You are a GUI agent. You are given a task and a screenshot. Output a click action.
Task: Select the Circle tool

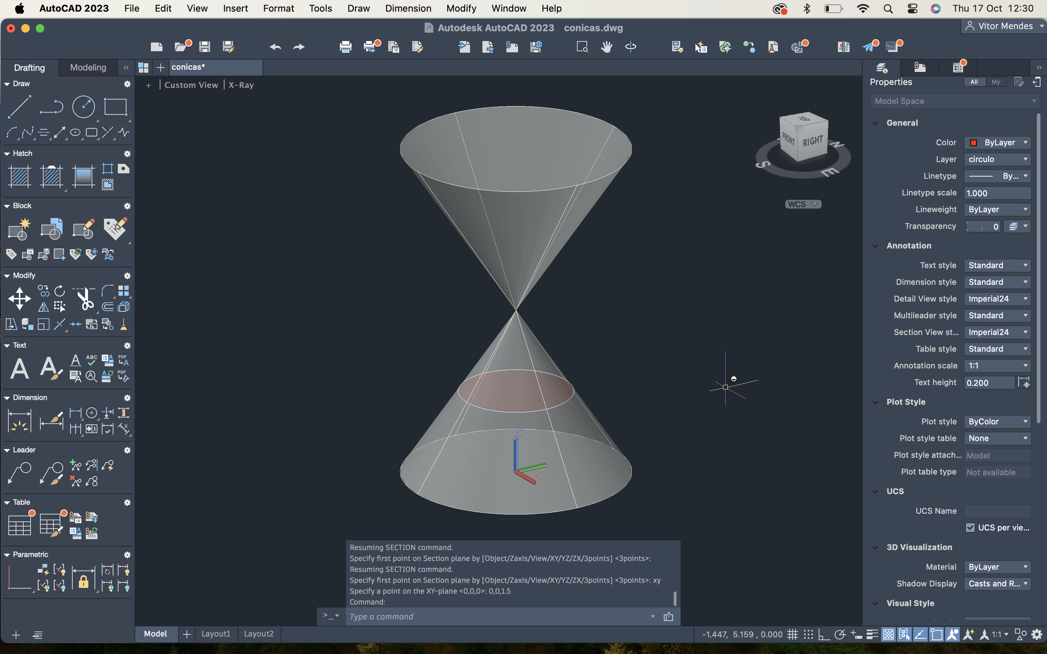[x=84, y=107]
